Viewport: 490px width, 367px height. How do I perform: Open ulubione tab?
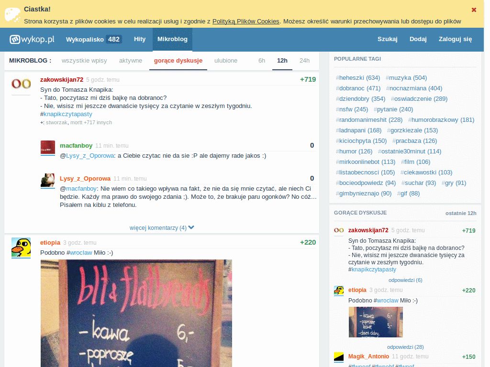pos(226,61)
